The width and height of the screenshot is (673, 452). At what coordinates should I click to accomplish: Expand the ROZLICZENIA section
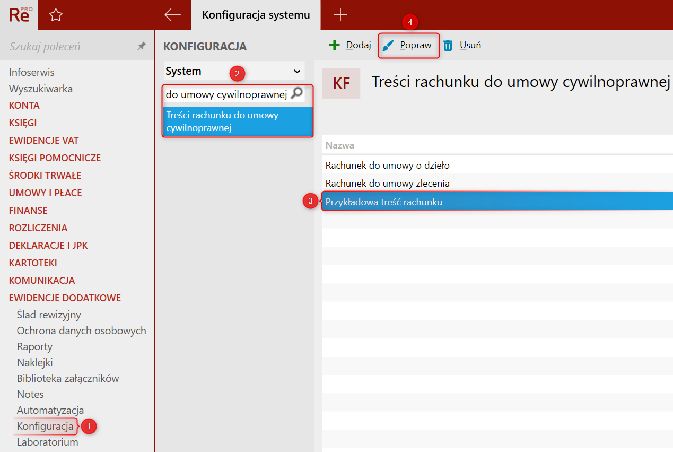(38, 228)
